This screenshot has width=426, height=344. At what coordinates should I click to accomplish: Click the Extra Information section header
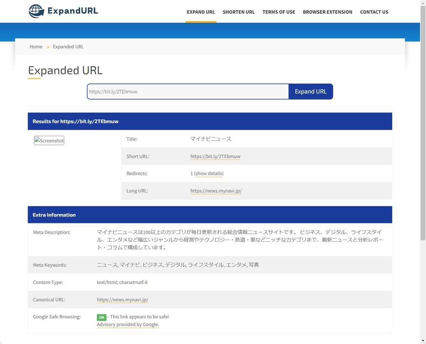point(210,215)
